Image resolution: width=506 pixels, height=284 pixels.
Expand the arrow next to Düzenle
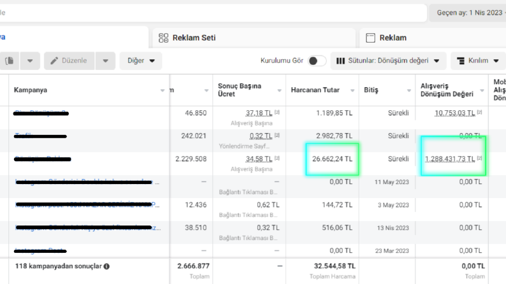point(105,60)
